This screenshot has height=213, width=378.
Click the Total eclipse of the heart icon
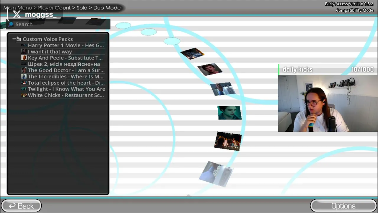click(24, 83)
